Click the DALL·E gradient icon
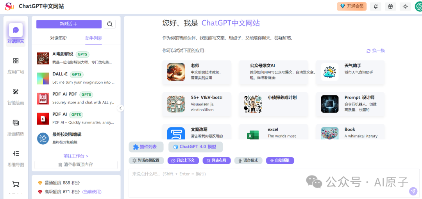Viewport: 422px width, 199px height. click(43, 78)
